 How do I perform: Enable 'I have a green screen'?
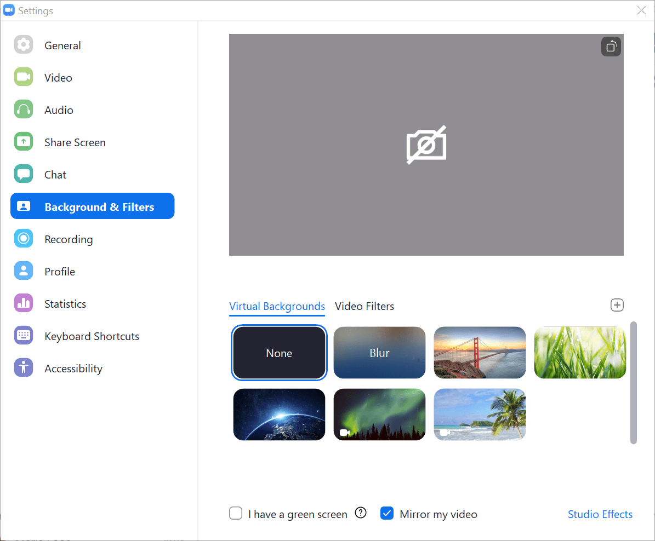pos(235,513)
